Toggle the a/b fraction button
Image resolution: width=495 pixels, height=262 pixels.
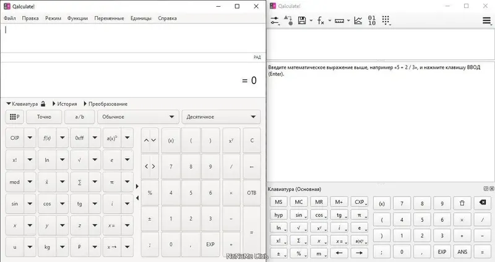80,117
